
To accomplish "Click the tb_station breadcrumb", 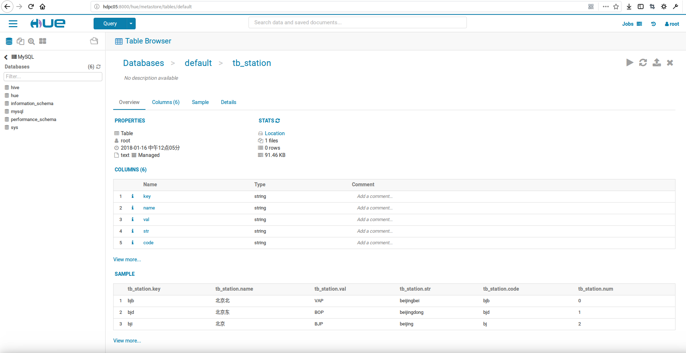I will coord(252,63).
